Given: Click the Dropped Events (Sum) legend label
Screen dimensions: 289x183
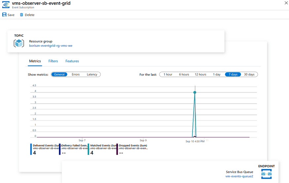Looking at the screenshot, I should tap(133, 145).
